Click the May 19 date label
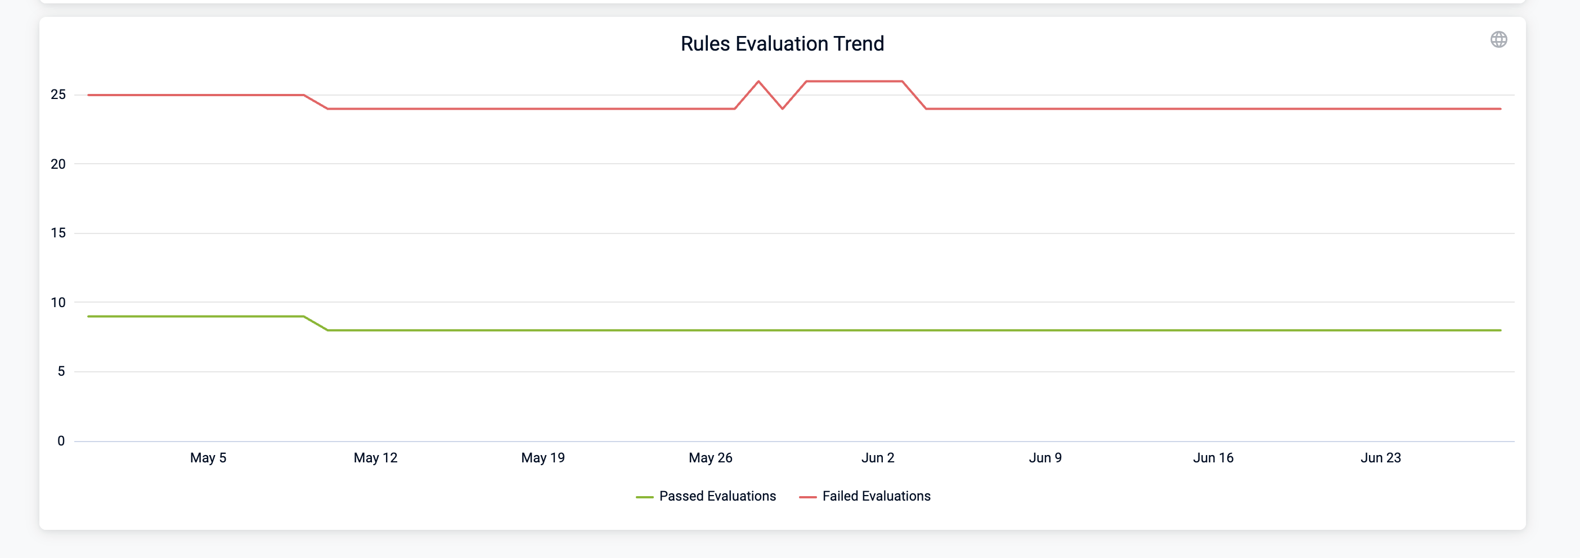This screenshot has width=1580, height=558. tap(543, 457)
